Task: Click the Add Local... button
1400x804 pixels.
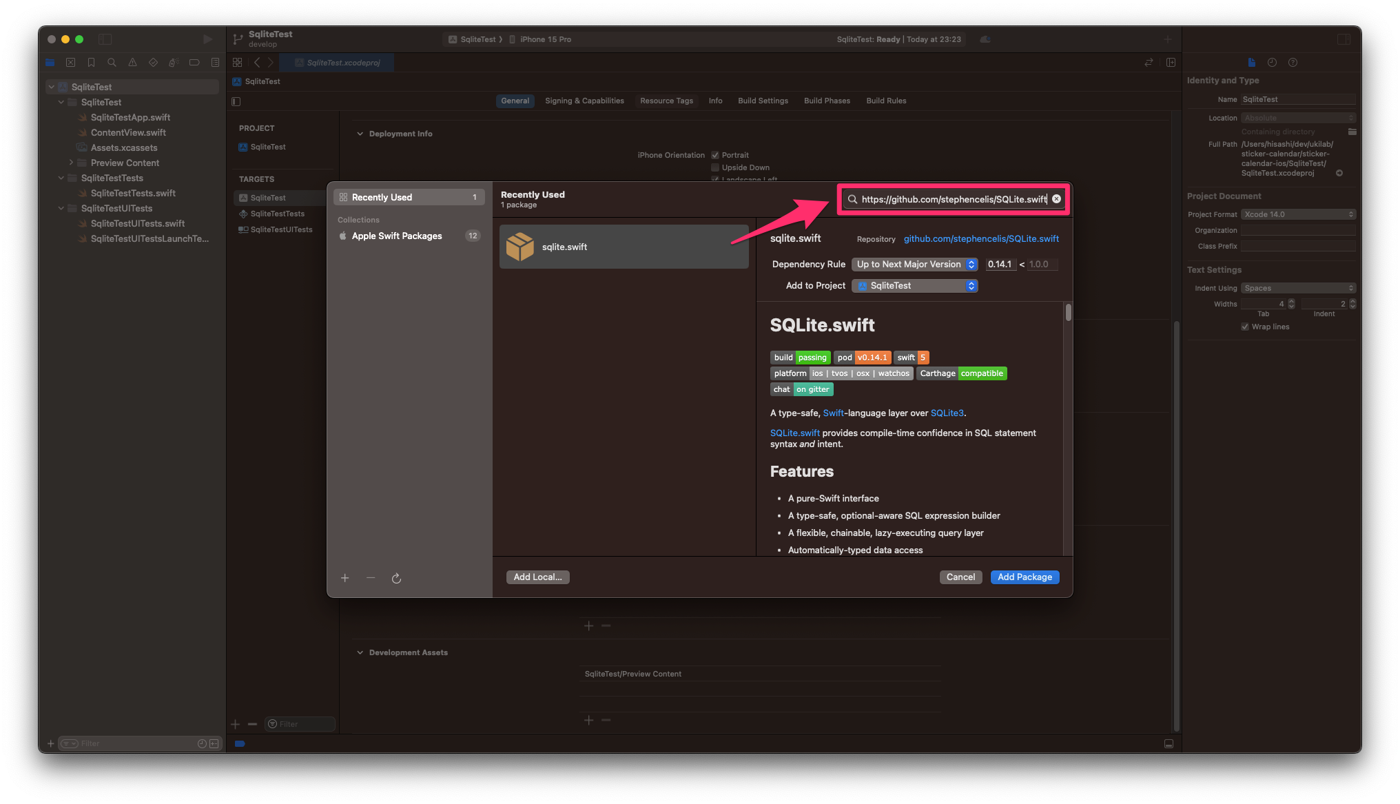Action: pos(537,577)
